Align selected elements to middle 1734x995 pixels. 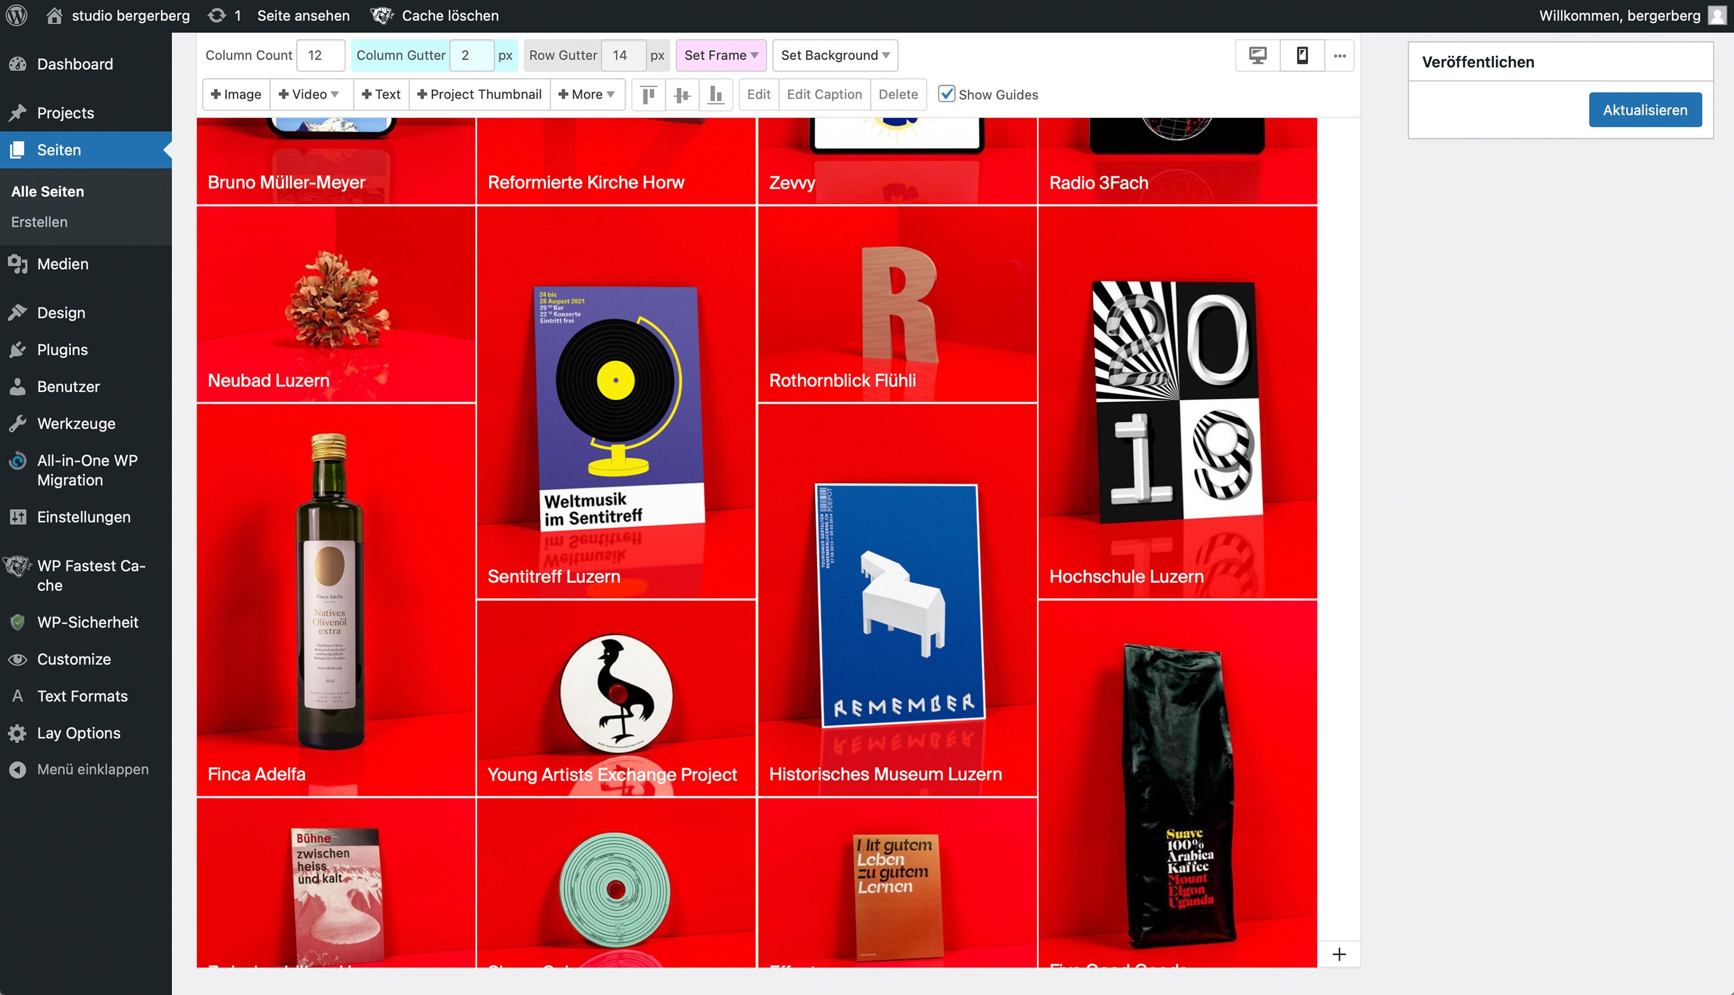pyautogui.click(x=681, y=94)
